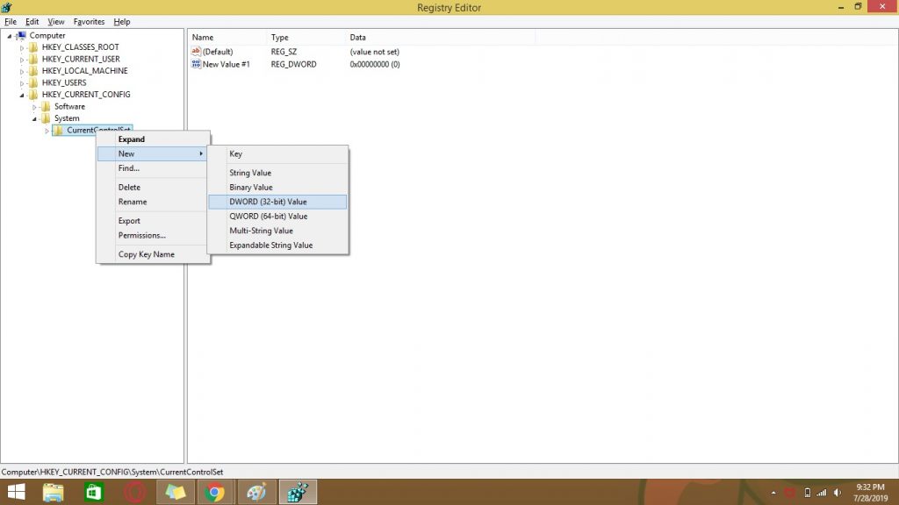Open the Windows Start button
The height and width of the screenshot is (505, 899).
click(16, 492)
